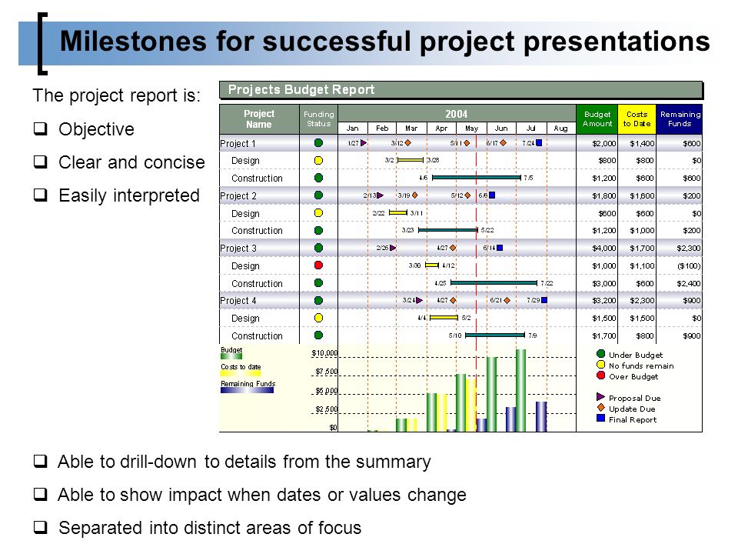738x554 pixels.
Task: Select the Project 1 row name
Action: (x=238, y=144)
